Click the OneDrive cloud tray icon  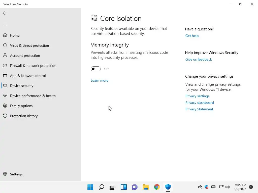(200, 187)
